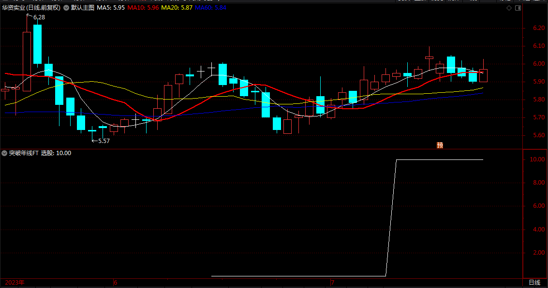Click the 5.57 low price annotation
This screenshot has height=288, width=548.
pos(104,141)
